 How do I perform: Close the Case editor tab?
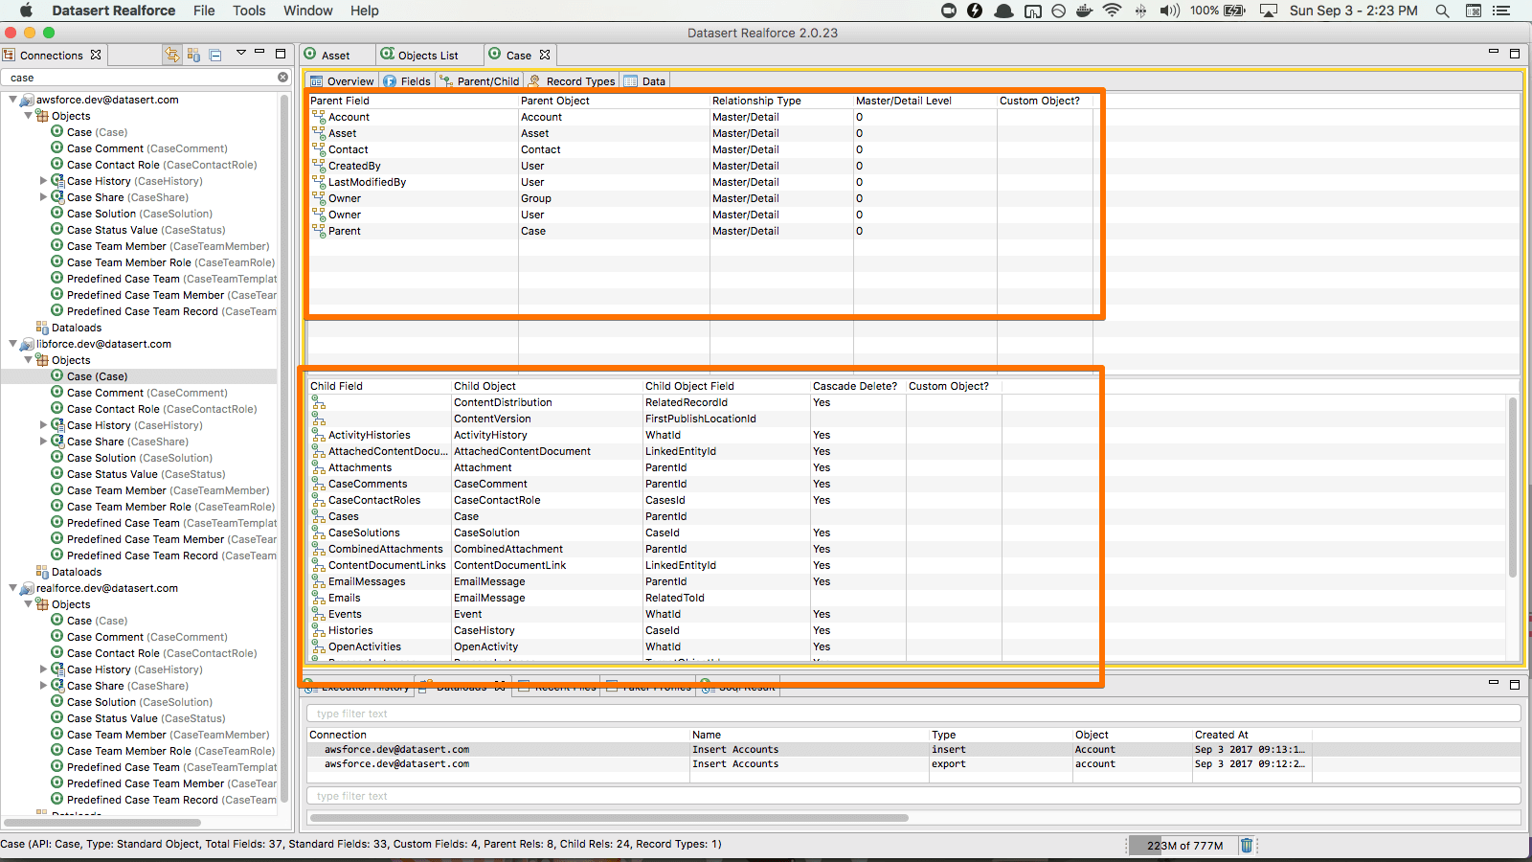545,55
